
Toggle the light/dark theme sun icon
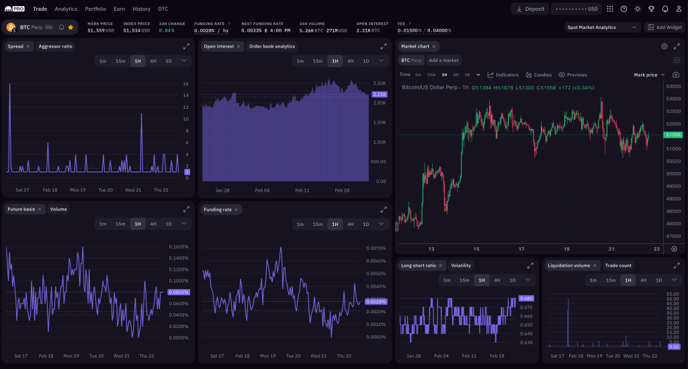pos(638,9)
